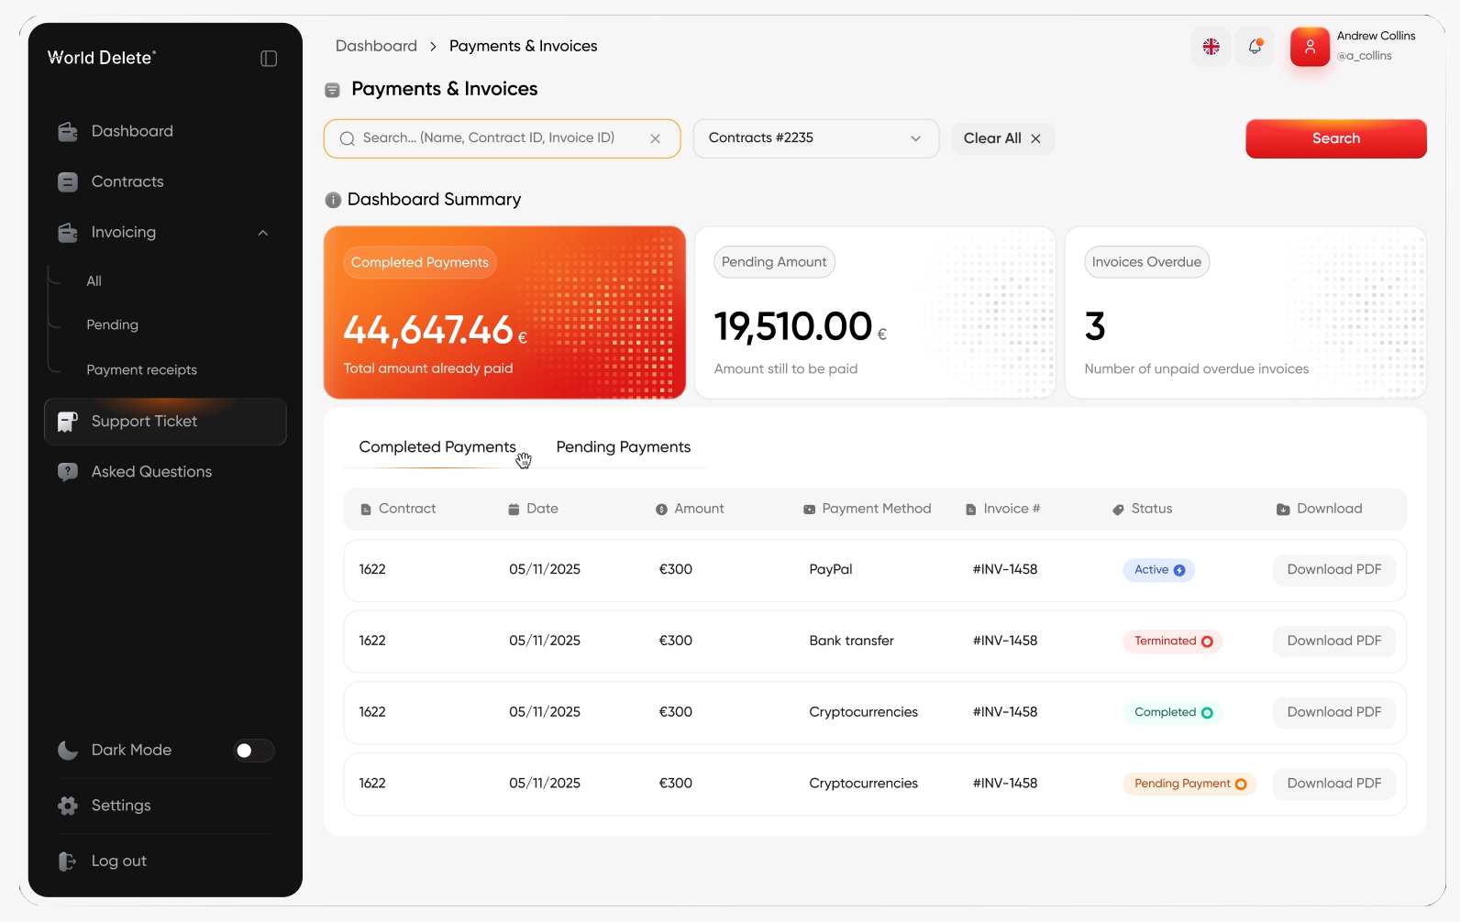Open Dashboard from the sidebar
This screenshot has height=922, width=1460.
pyautogui.click(x=132, y=131)
